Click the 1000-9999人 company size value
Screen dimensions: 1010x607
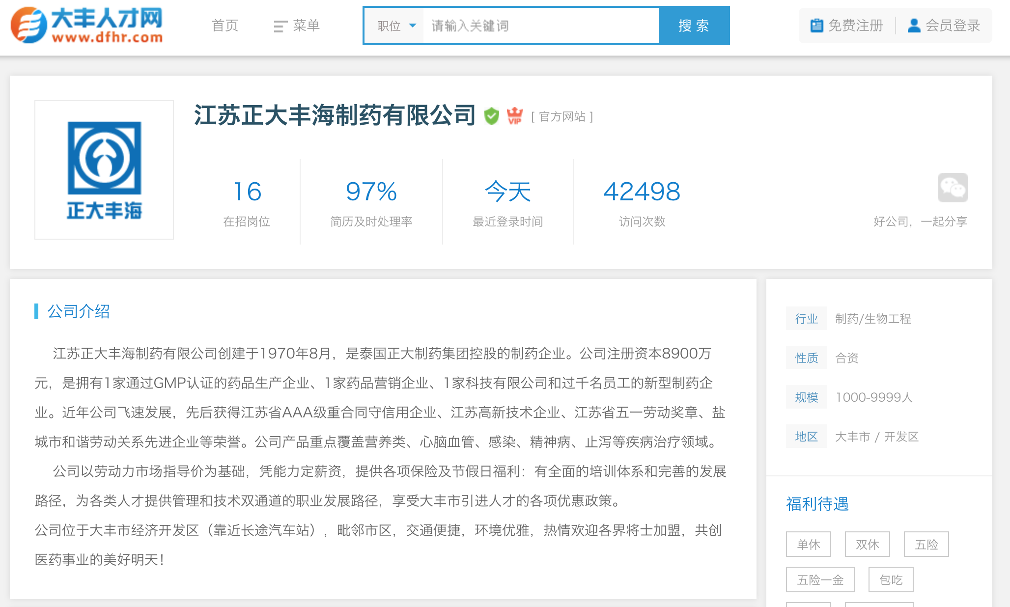pos(874,397)
